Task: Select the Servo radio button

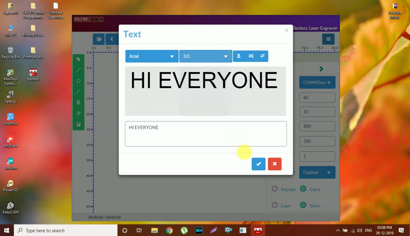Action: (303, 205)
